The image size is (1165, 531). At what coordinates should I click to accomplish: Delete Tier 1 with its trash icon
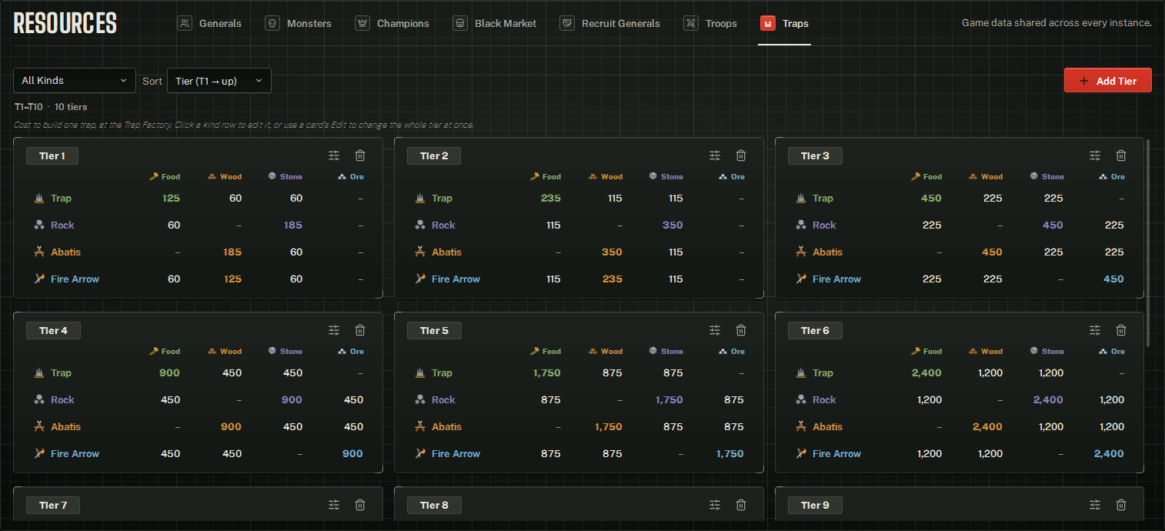tap(360, 155)
